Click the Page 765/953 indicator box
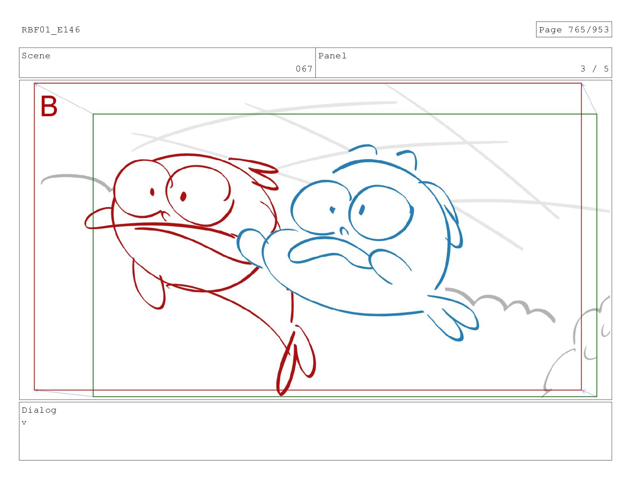 pos(574,30)
